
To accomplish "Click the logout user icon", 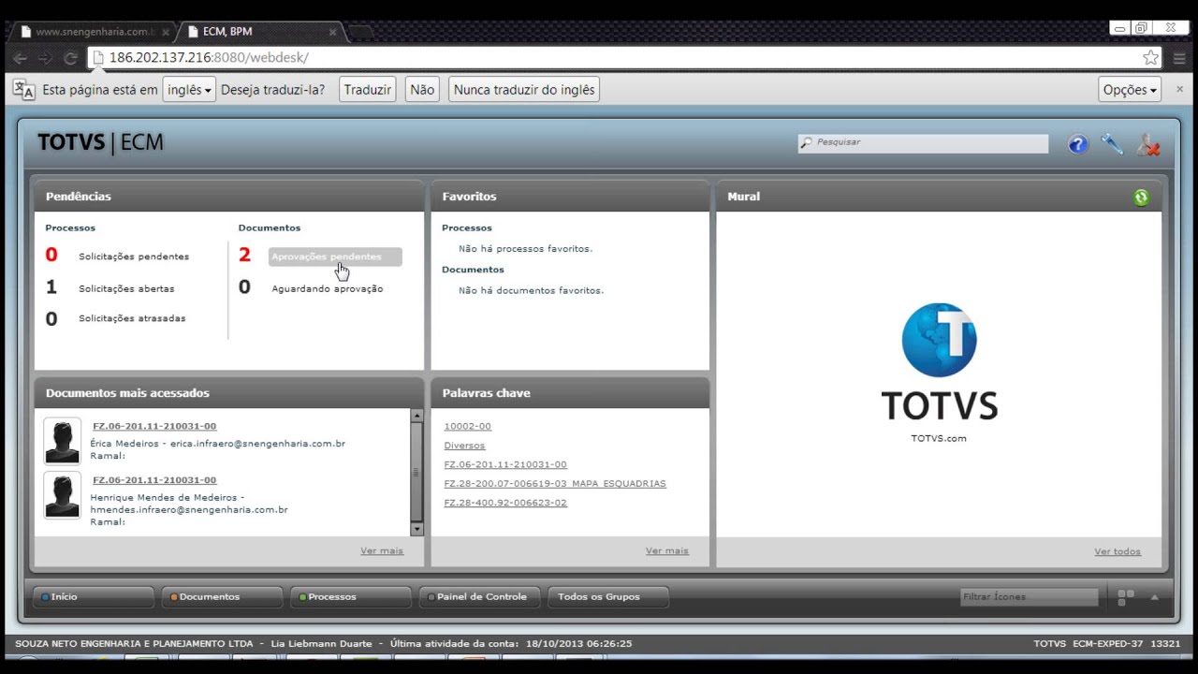I will (x=1148, y=144).
